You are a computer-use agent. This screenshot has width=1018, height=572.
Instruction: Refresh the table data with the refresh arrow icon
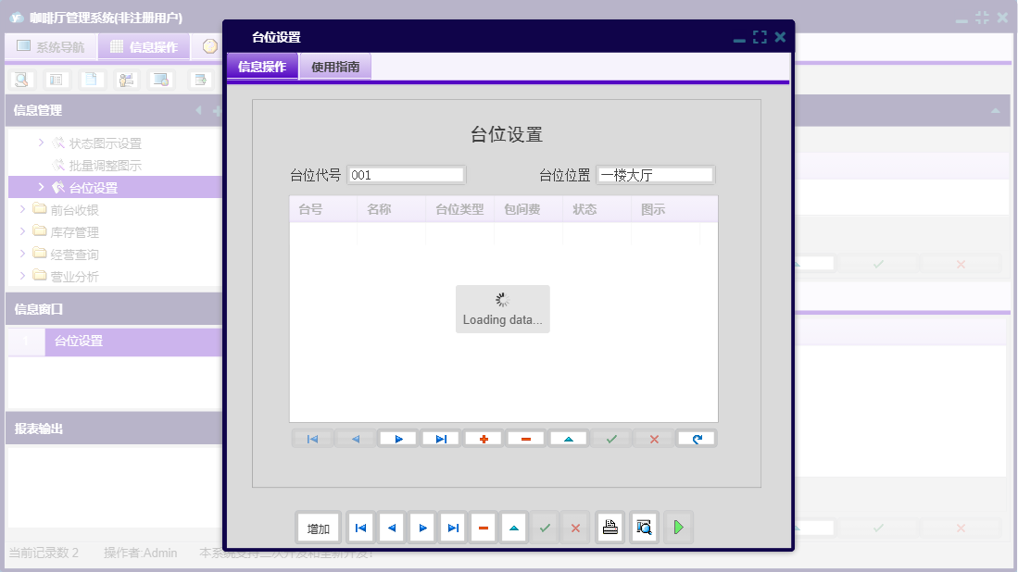(696, 438)
